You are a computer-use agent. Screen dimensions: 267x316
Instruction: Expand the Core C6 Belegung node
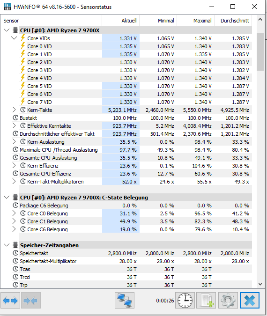click(x=14, y=229)
